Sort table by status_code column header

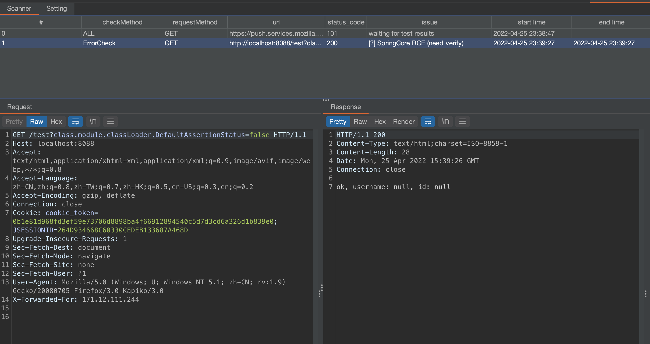[346, 22]
